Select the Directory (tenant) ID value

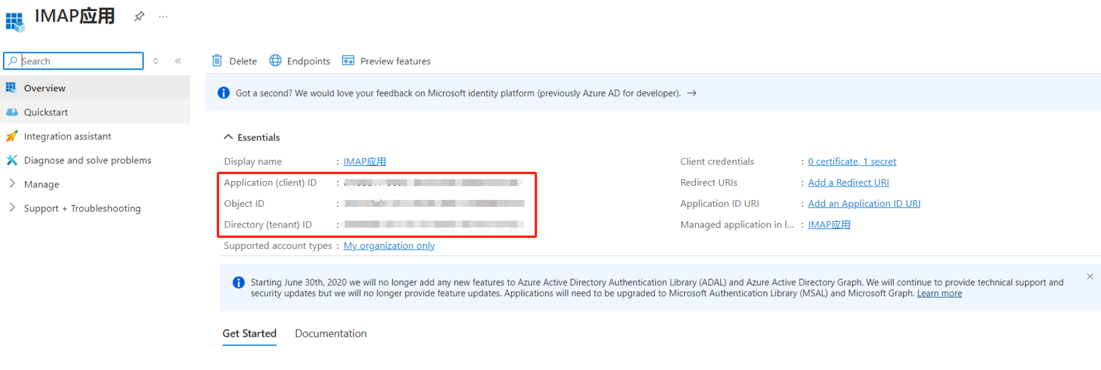[x=434, y=225]
